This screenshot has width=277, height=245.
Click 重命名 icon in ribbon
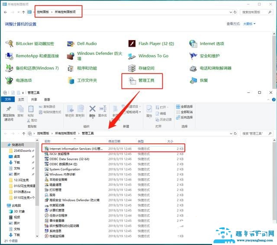pos(103,109)
